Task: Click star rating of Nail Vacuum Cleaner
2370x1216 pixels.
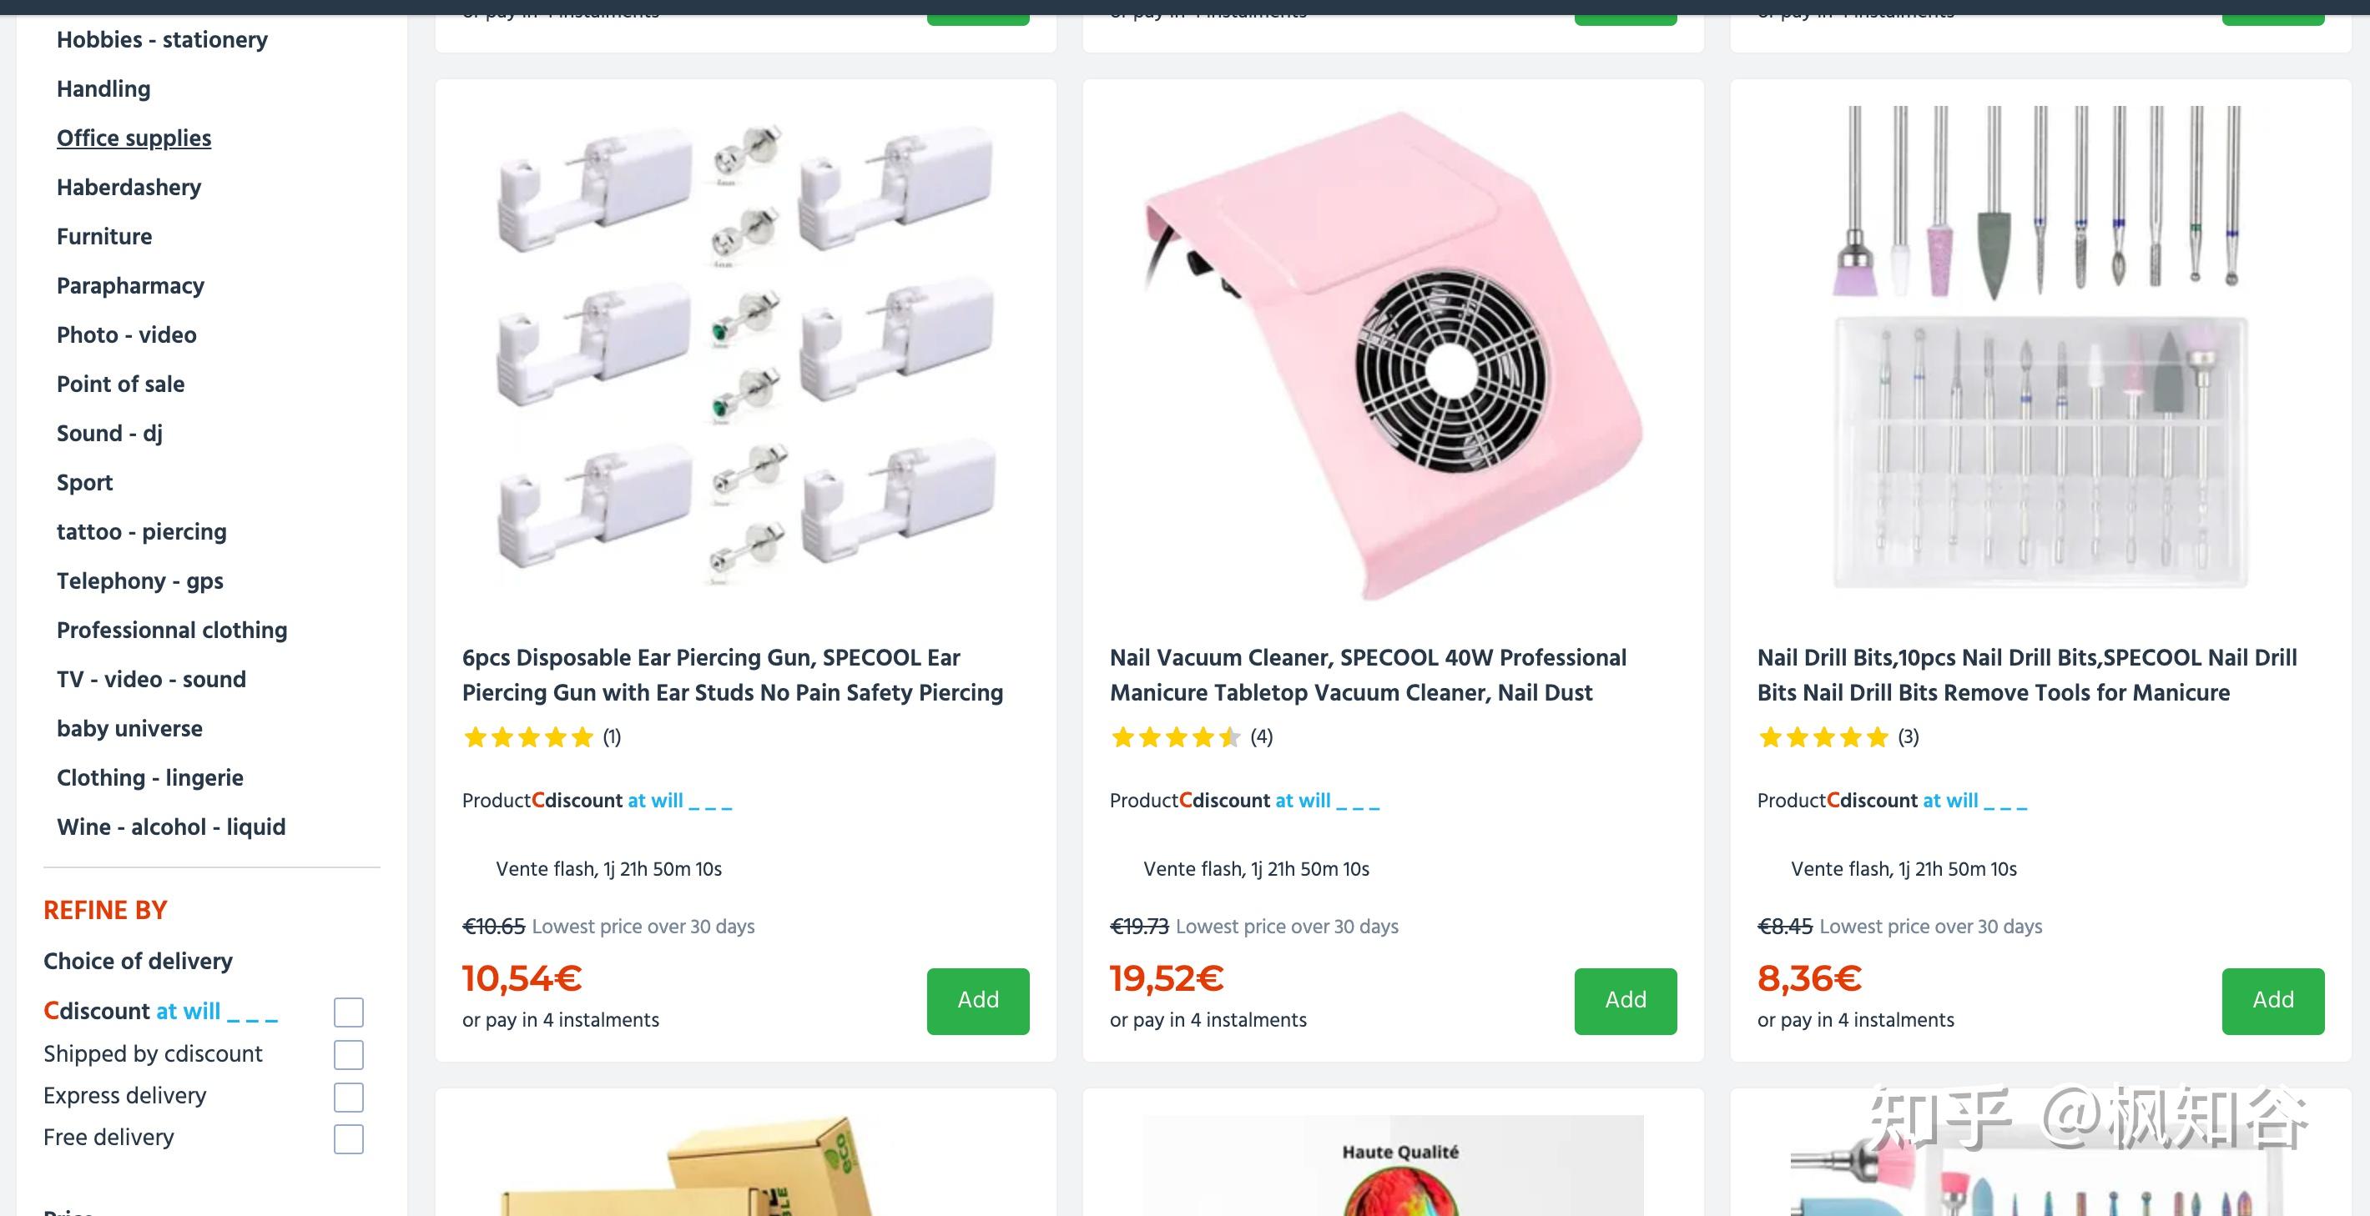Action: 1175,738
